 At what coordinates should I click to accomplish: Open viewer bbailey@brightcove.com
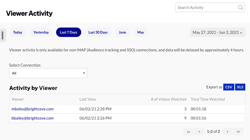click(x=32, y=118)
